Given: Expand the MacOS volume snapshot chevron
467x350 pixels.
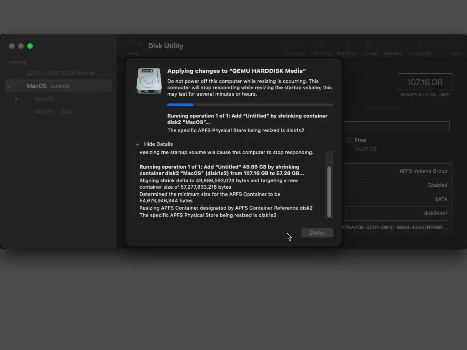Looking at the screenshot, I should [16, 99].
